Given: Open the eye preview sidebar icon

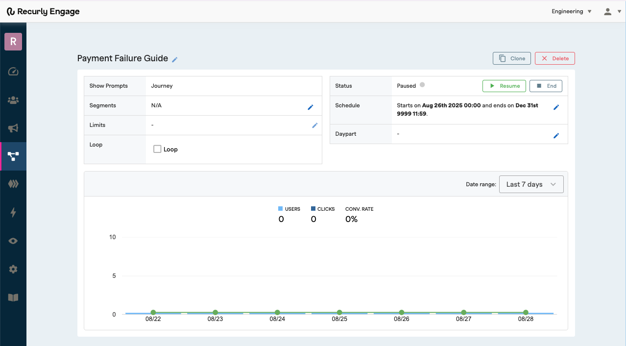Looking at the screenshot, I should 13,241.
